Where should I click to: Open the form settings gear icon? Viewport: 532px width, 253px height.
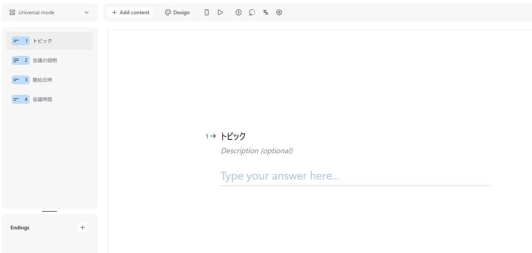[279, 12]
